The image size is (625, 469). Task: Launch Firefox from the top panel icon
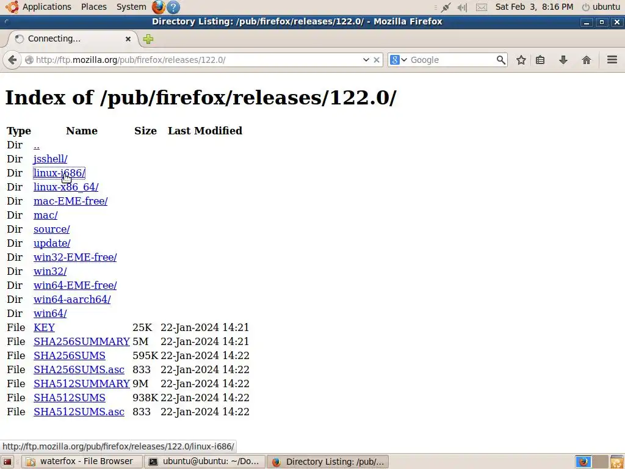tap(159, 7)
